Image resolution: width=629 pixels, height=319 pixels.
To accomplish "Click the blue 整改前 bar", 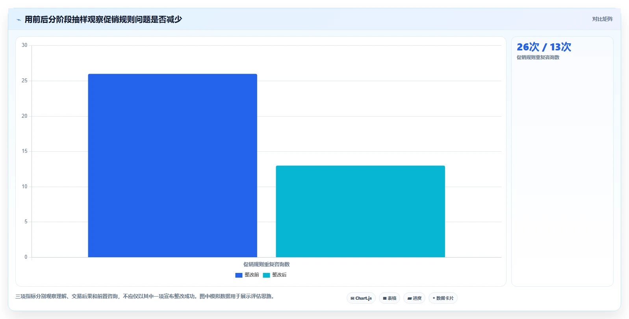I will pyautogui.click(x=173, y=165).
